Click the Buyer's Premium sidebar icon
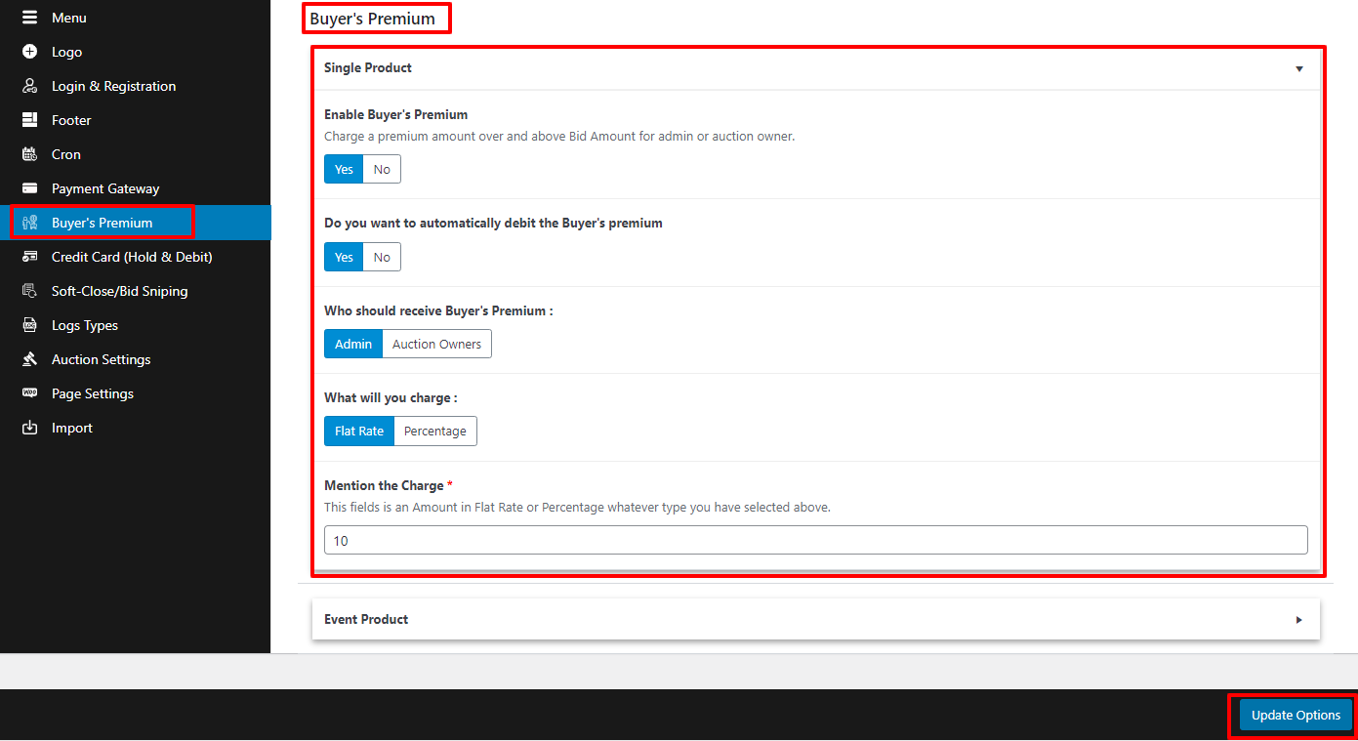This screenshot has height=741, width=1358. 29,223
